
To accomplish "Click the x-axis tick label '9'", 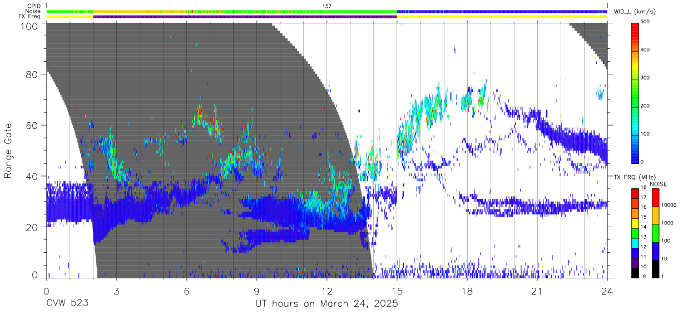I will click(257, 291).
